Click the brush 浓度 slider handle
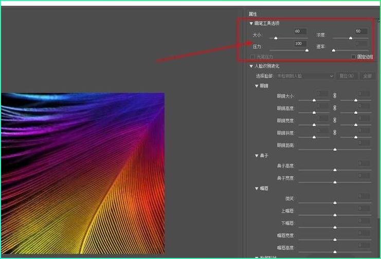 coord(351,38)
